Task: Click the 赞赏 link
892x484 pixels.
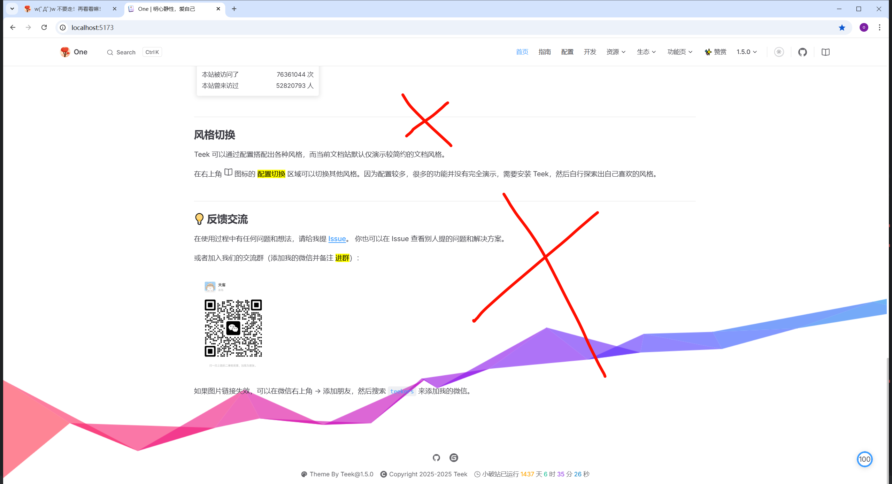Action: (x=716, y=52)
